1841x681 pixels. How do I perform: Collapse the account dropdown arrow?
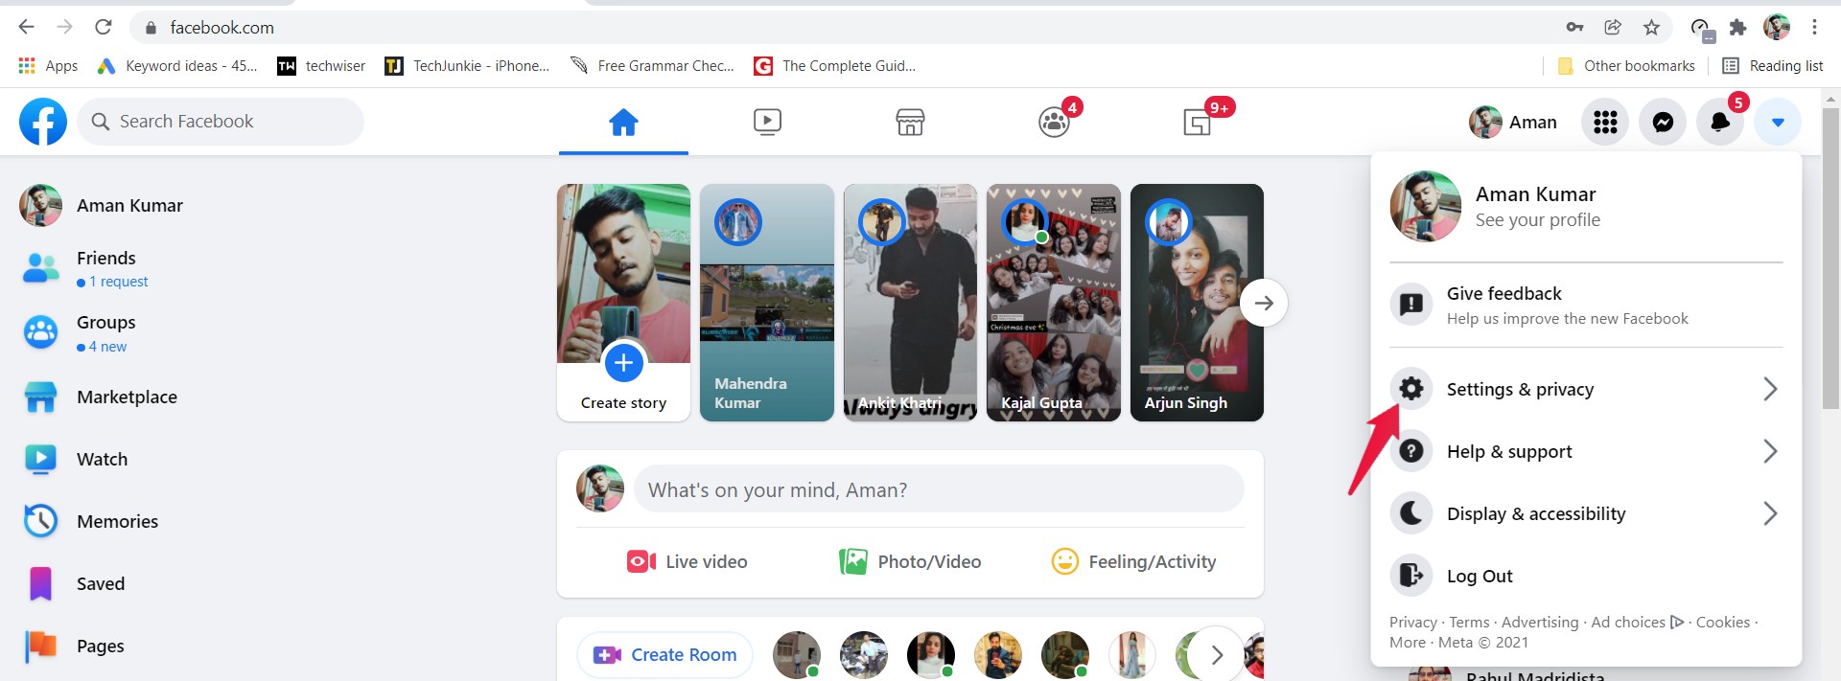(x=1778, y=122)
